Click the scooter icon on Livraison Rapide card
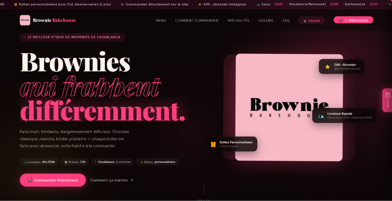The width and height of the screenshot is (392, 201). click(321, 116)
